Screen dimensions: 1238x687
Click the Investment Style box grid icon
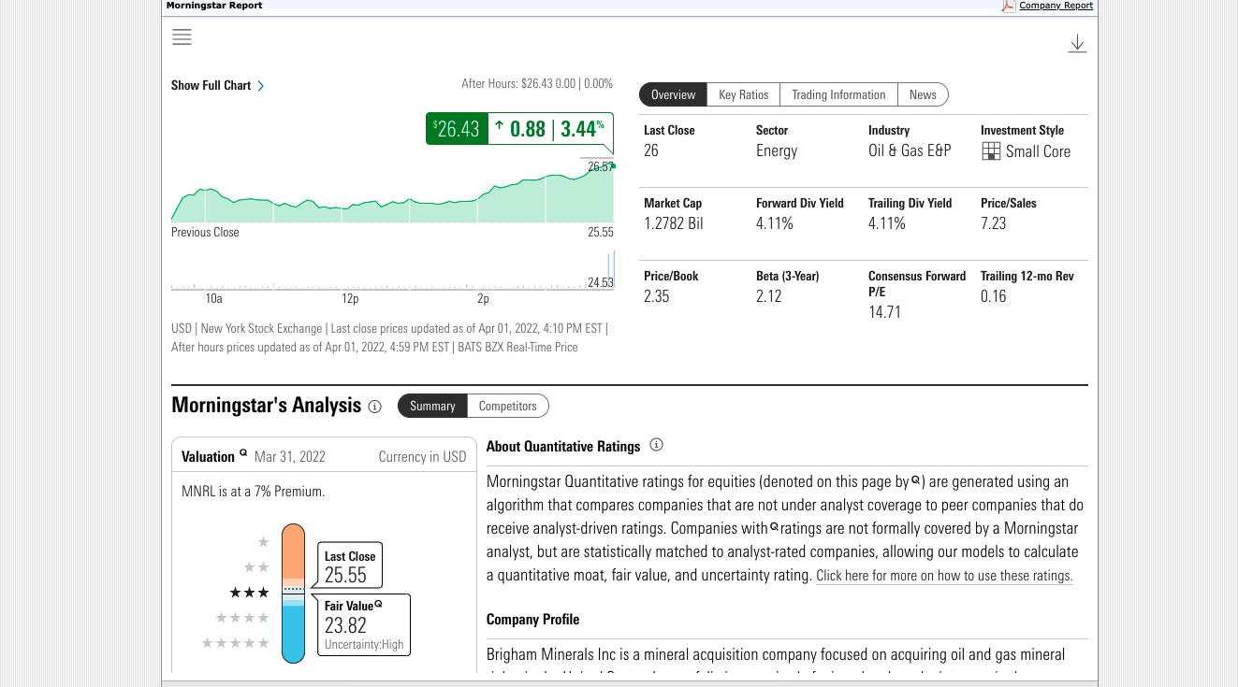[991, 151]
